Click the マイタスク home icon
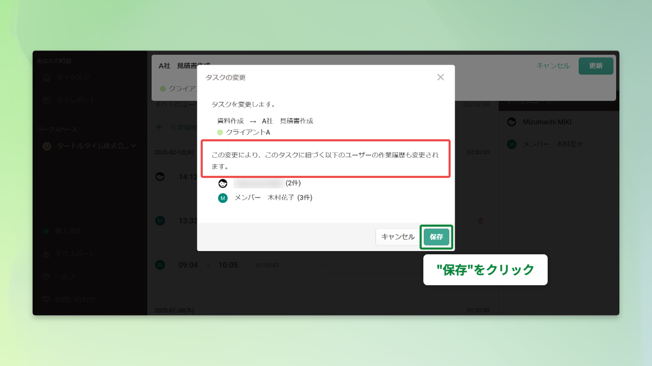The width and height of the screenshot is (652, 366). click(x=47, y=78)
